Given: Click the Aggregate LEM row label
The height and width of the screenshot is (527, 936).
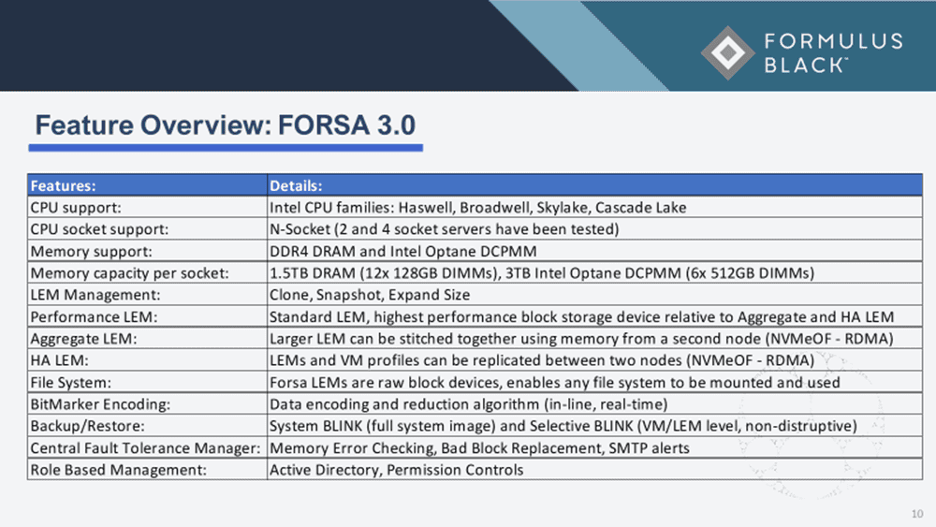Looking at the screenshot, I should click(83, 339).
